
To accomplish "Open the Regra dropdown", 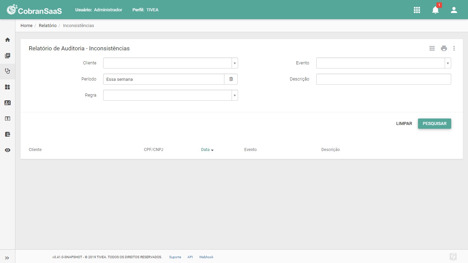I will point(171,95).
